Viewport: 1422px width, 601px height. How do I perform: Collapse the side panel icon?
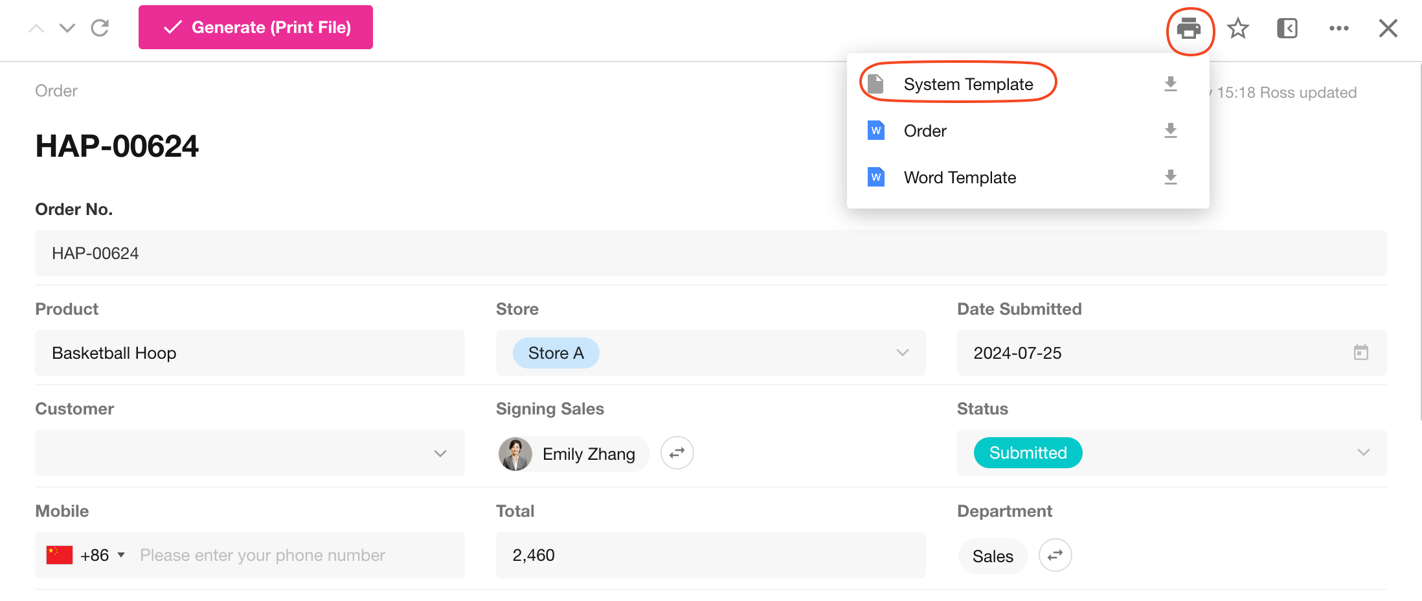pyautogui.click(x=1287, y=28)
